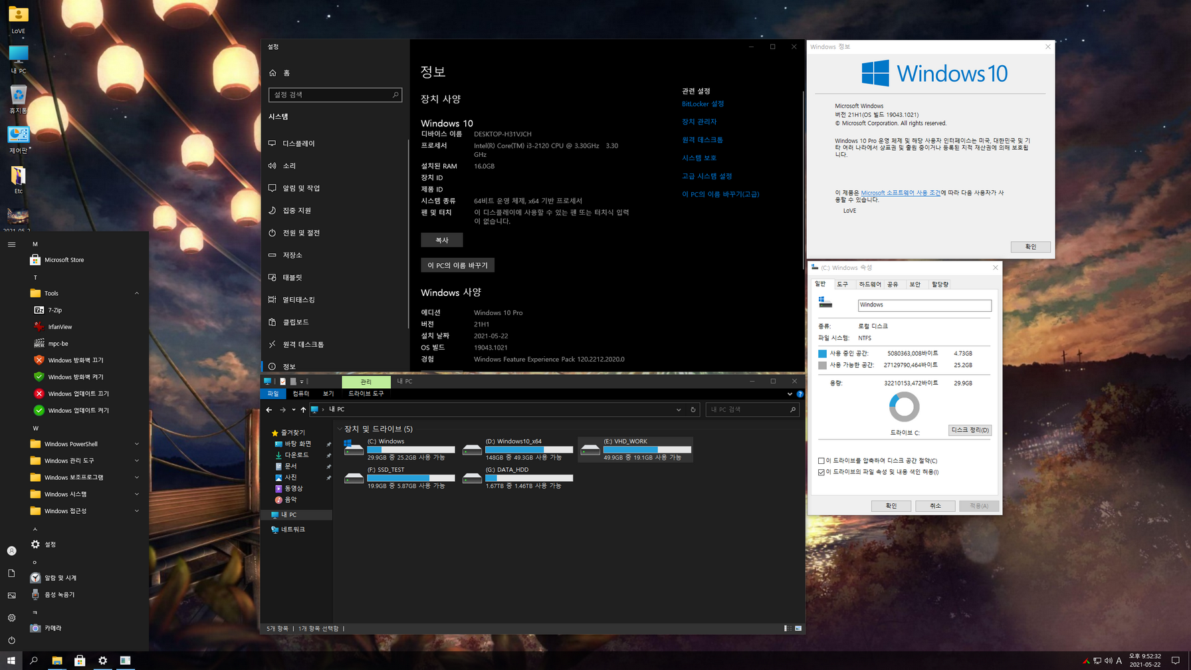Click the taskbar search magnifier
This screenshot has height=670, width=1191.
tap(34, 660)
